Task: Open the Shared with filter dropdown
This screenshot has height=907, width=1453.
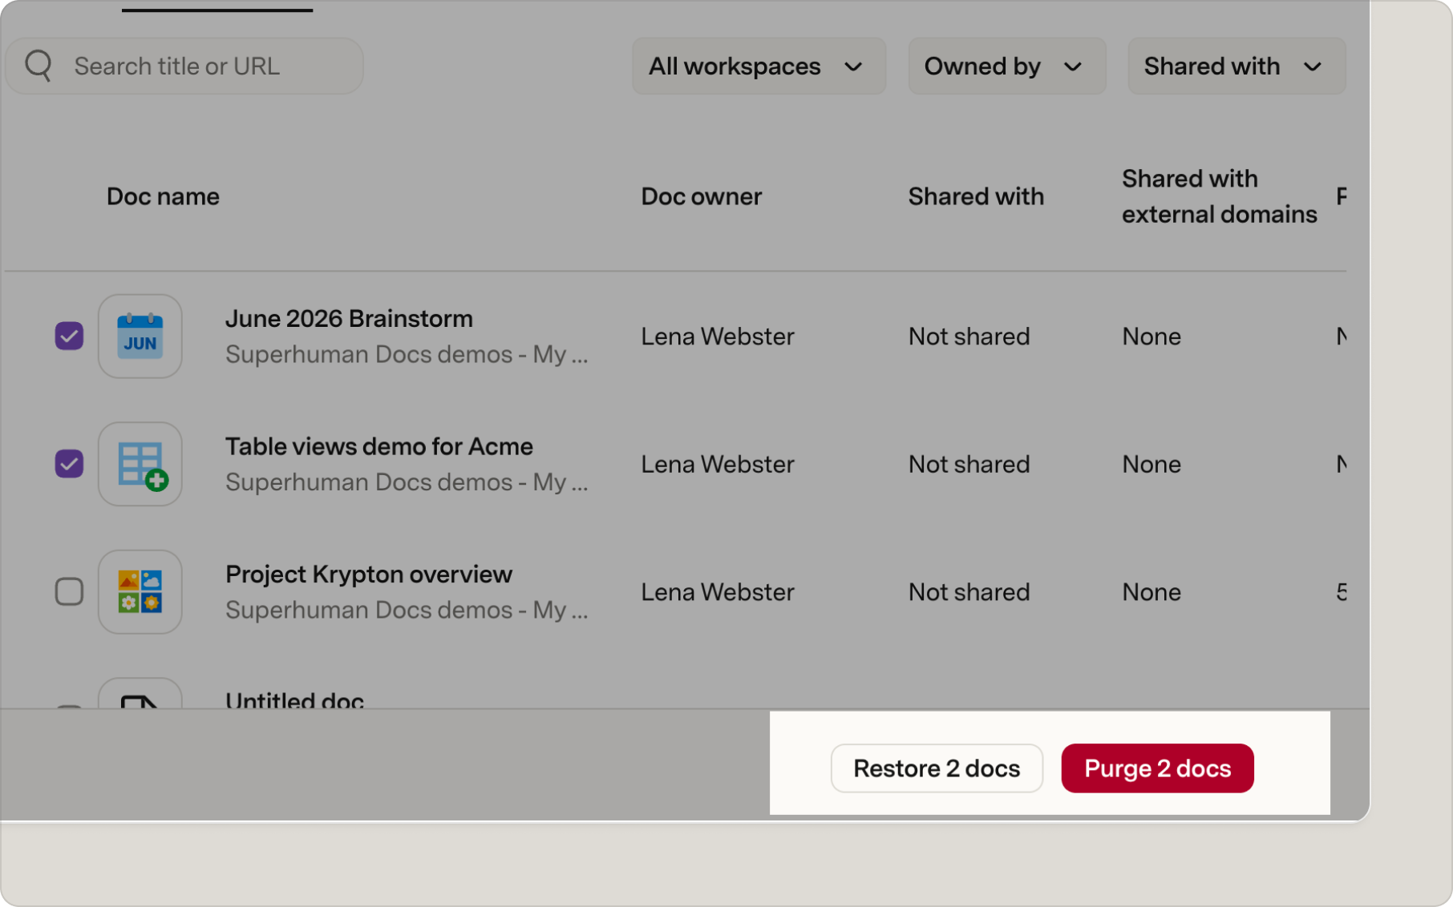Action: coord(1236,67)
